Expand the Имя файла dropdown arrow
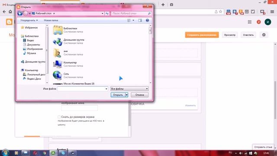This screenshot has width=277, height=156. [x=106, y=89]
